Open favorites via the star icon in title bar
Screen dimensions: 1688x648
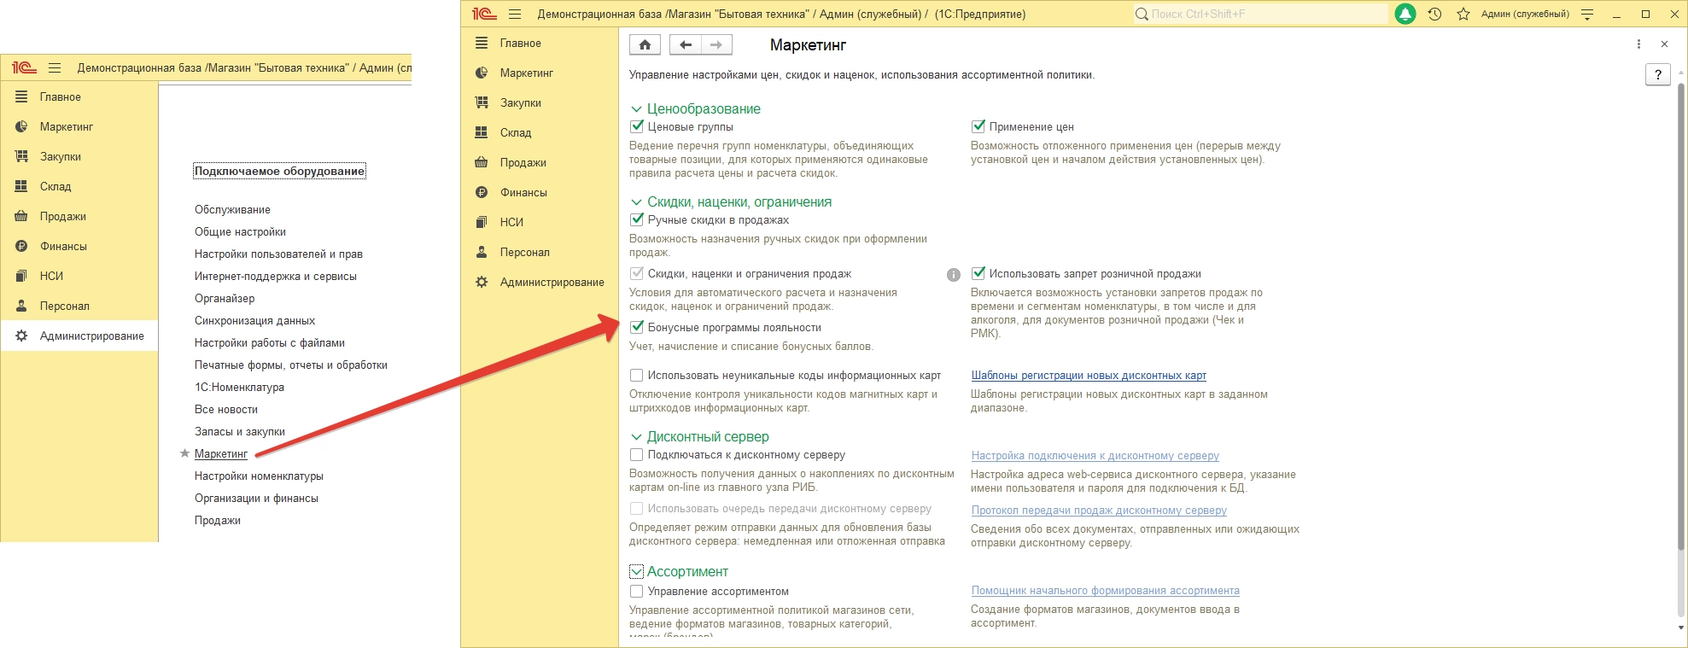click(1463, 14)
